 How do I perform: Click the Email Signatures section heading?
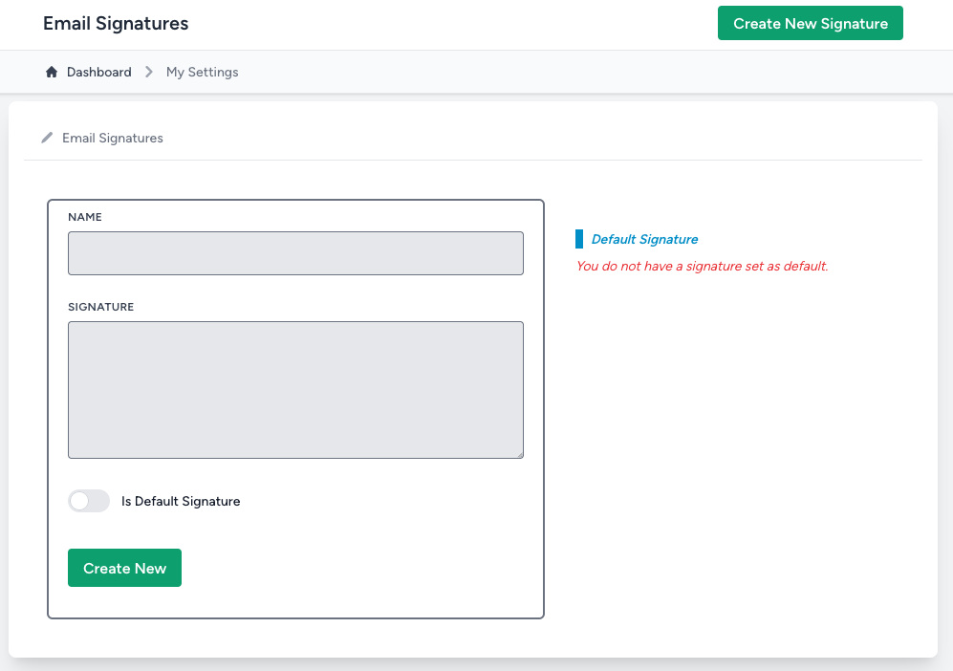pos(112,138)
